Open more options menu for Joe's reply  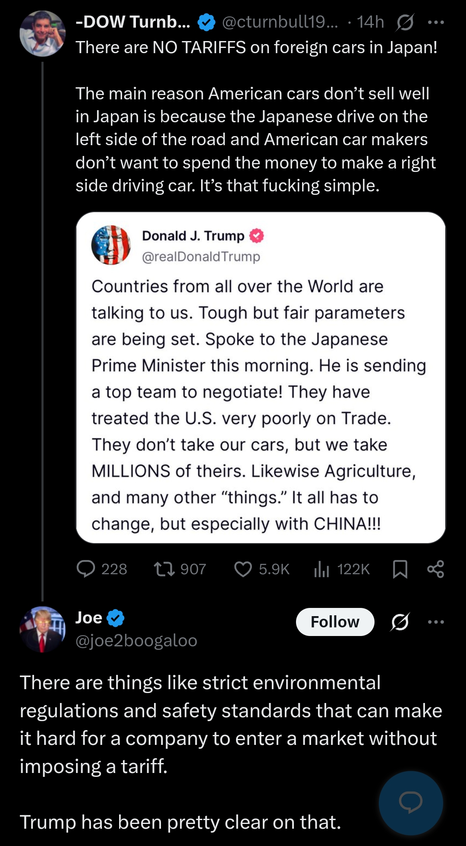436,622
